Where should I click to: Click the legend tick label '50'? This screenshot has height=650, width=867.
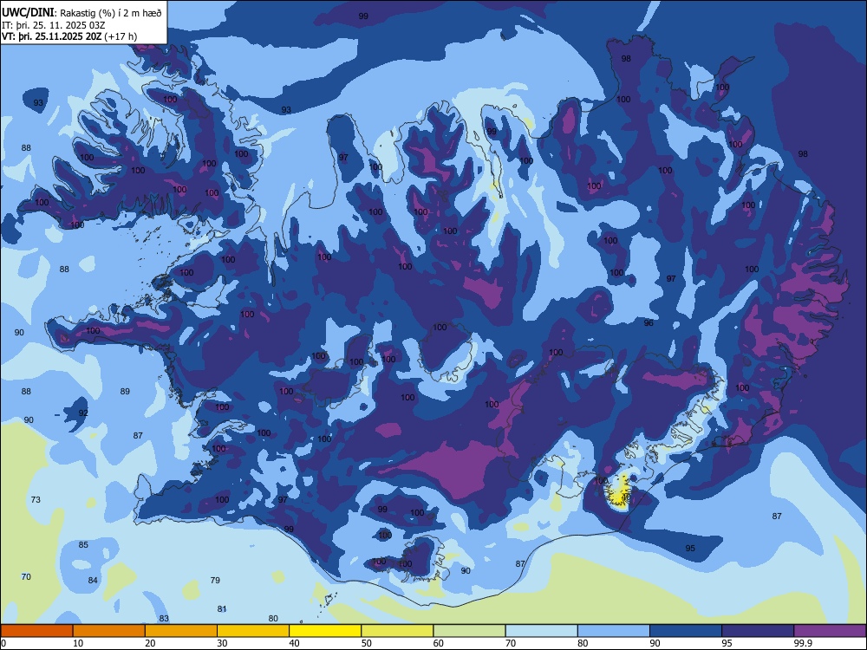point(366,643)
